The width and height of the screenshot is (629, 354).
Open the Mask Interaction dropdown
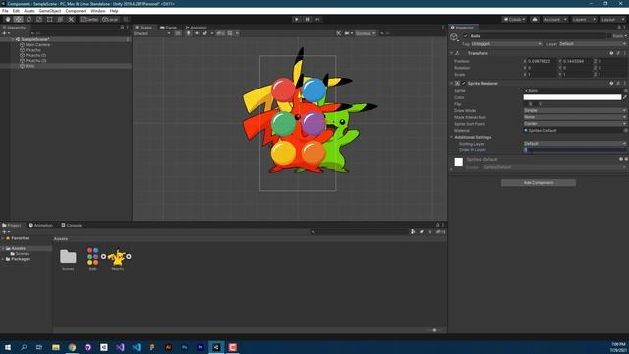[x=575, y=117]
